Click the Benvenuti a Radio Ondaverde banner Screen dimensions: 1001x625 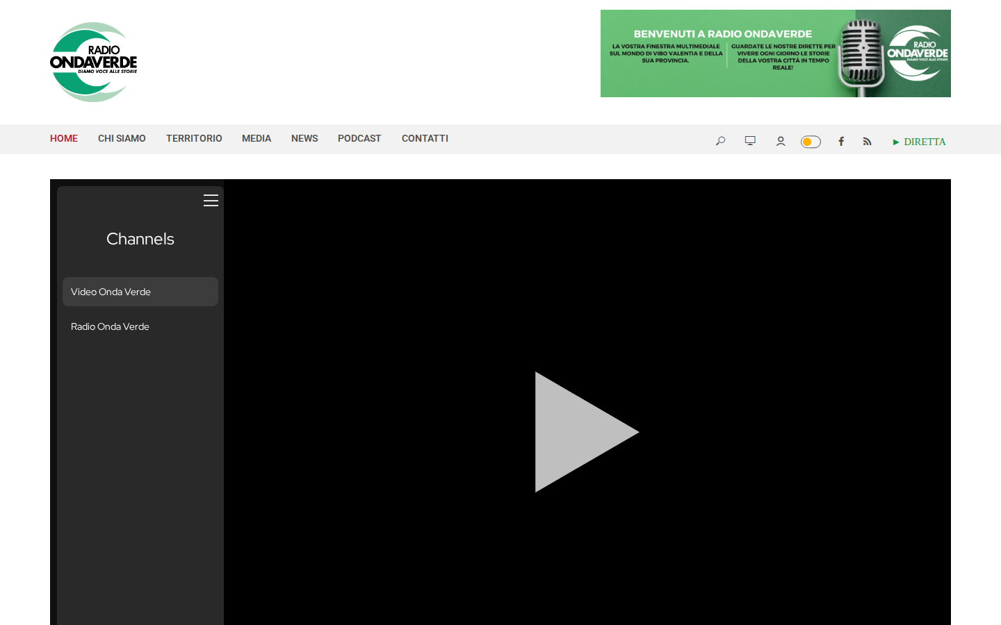[776, 53]
